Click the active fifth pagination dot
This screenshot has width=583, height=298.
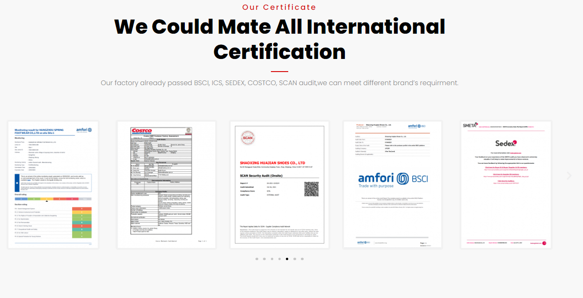[287, 259]
